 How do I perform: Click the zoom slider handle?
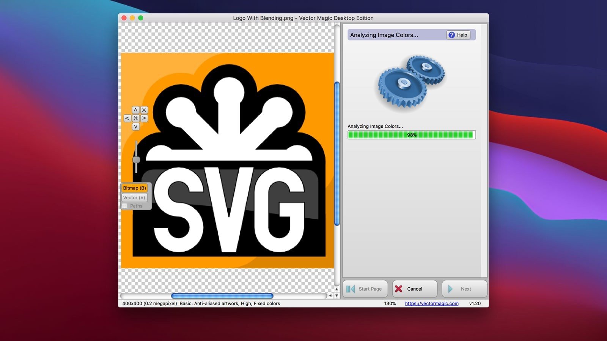pos(136,160)
